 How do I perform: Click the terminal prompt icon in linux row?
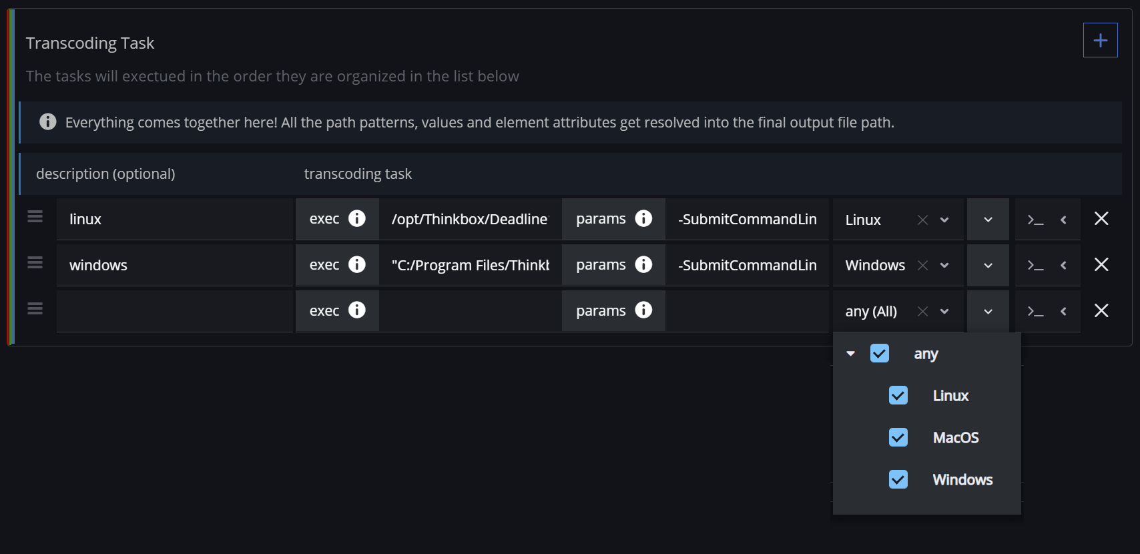[x=1035, y=220]
